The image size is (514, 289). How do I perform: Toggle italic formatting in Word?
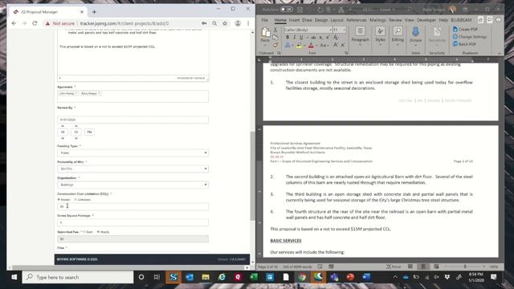point(295,38)
